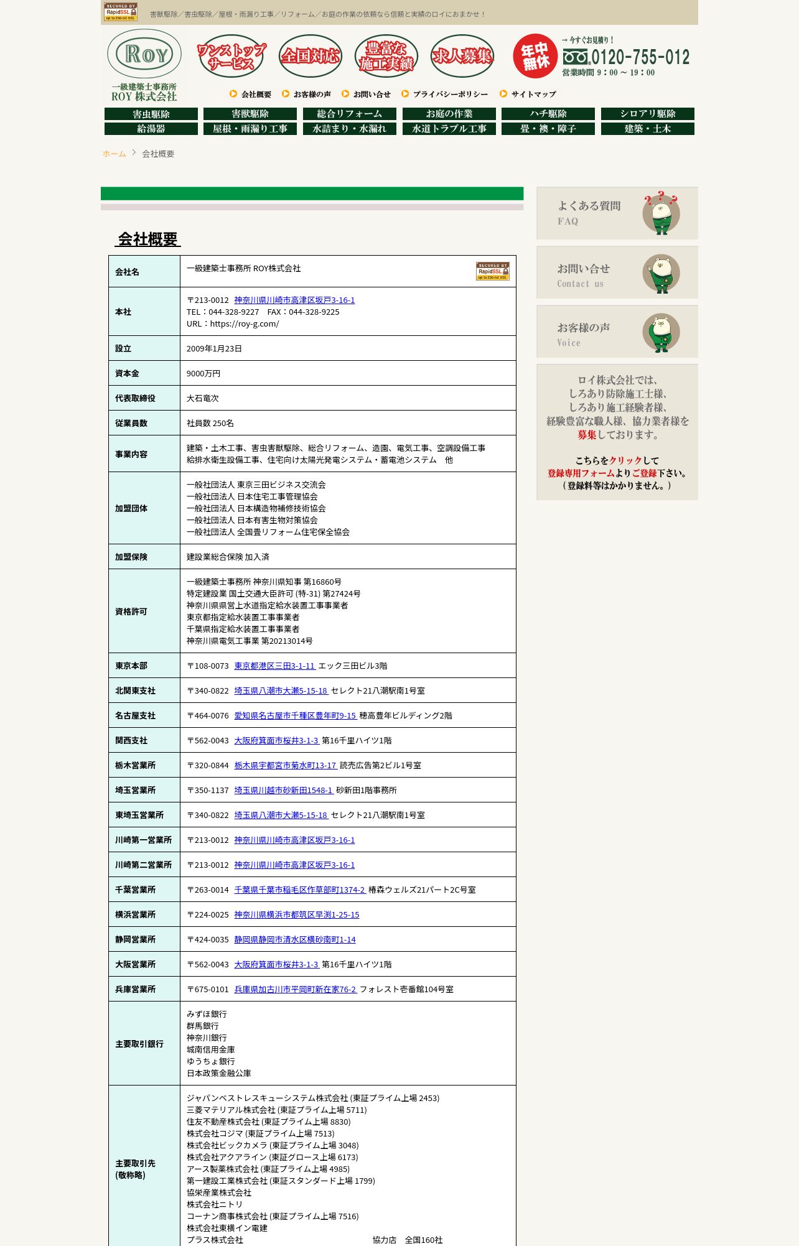Select the お庭の作業 menu item
Viewport: 799px width, 1246px height.
449,114
